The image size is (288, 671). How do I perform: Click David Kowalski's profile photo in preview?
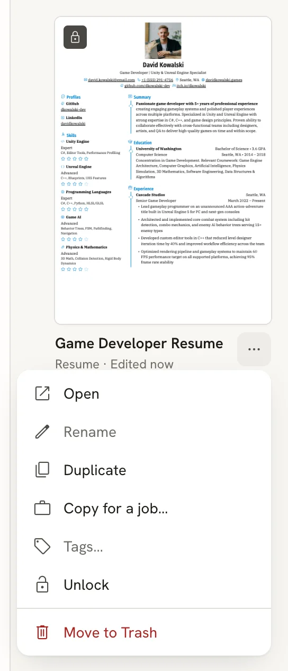[x=163, y=40]
